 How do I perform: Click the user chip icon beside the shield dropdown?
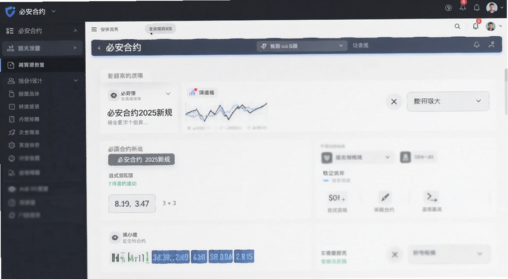[x=405, y=157]
